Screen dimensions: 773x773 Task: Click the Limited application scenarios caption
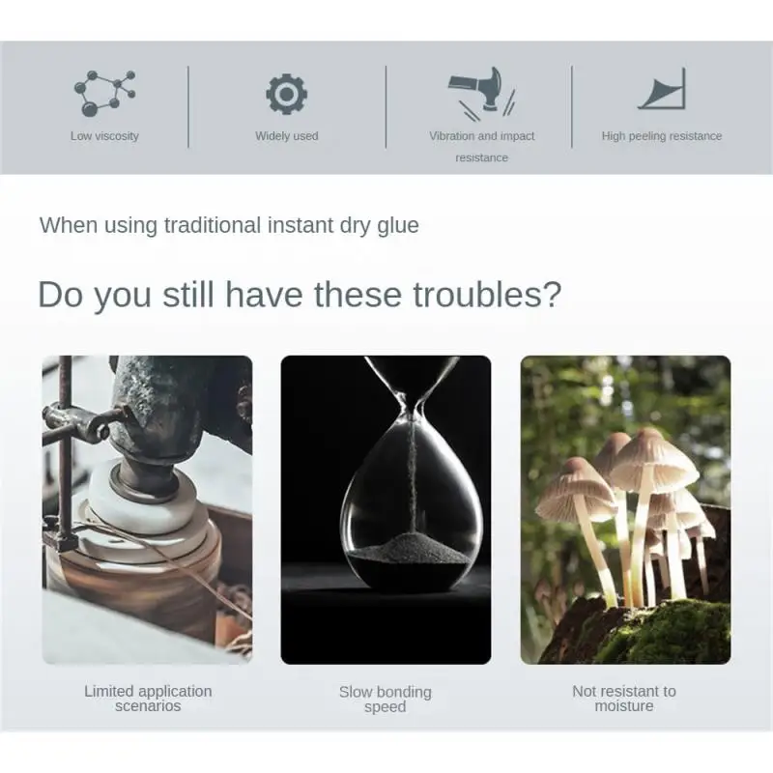(148, 699)
